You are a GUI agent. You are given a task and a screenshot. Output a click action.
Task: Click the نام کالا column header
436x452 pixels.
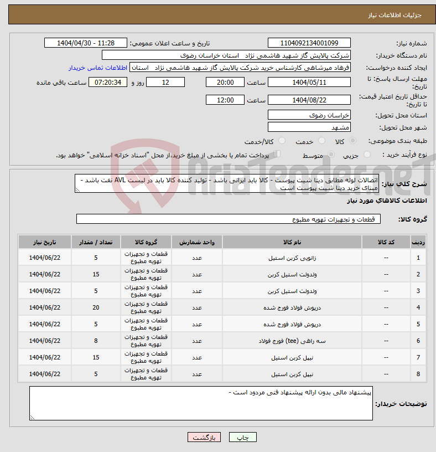[x=292, y=242]
